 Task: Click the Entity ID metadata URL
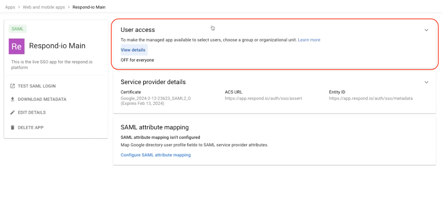(370, 99)
